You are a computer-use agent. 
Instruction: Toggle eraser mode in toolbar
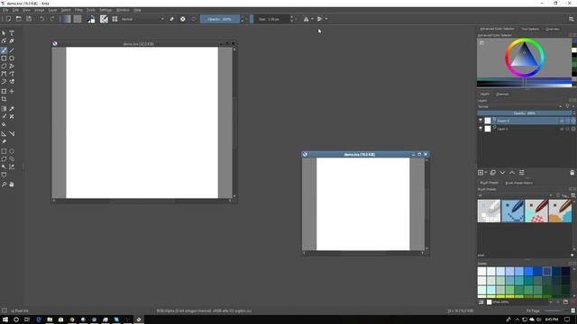pos(172,19)
